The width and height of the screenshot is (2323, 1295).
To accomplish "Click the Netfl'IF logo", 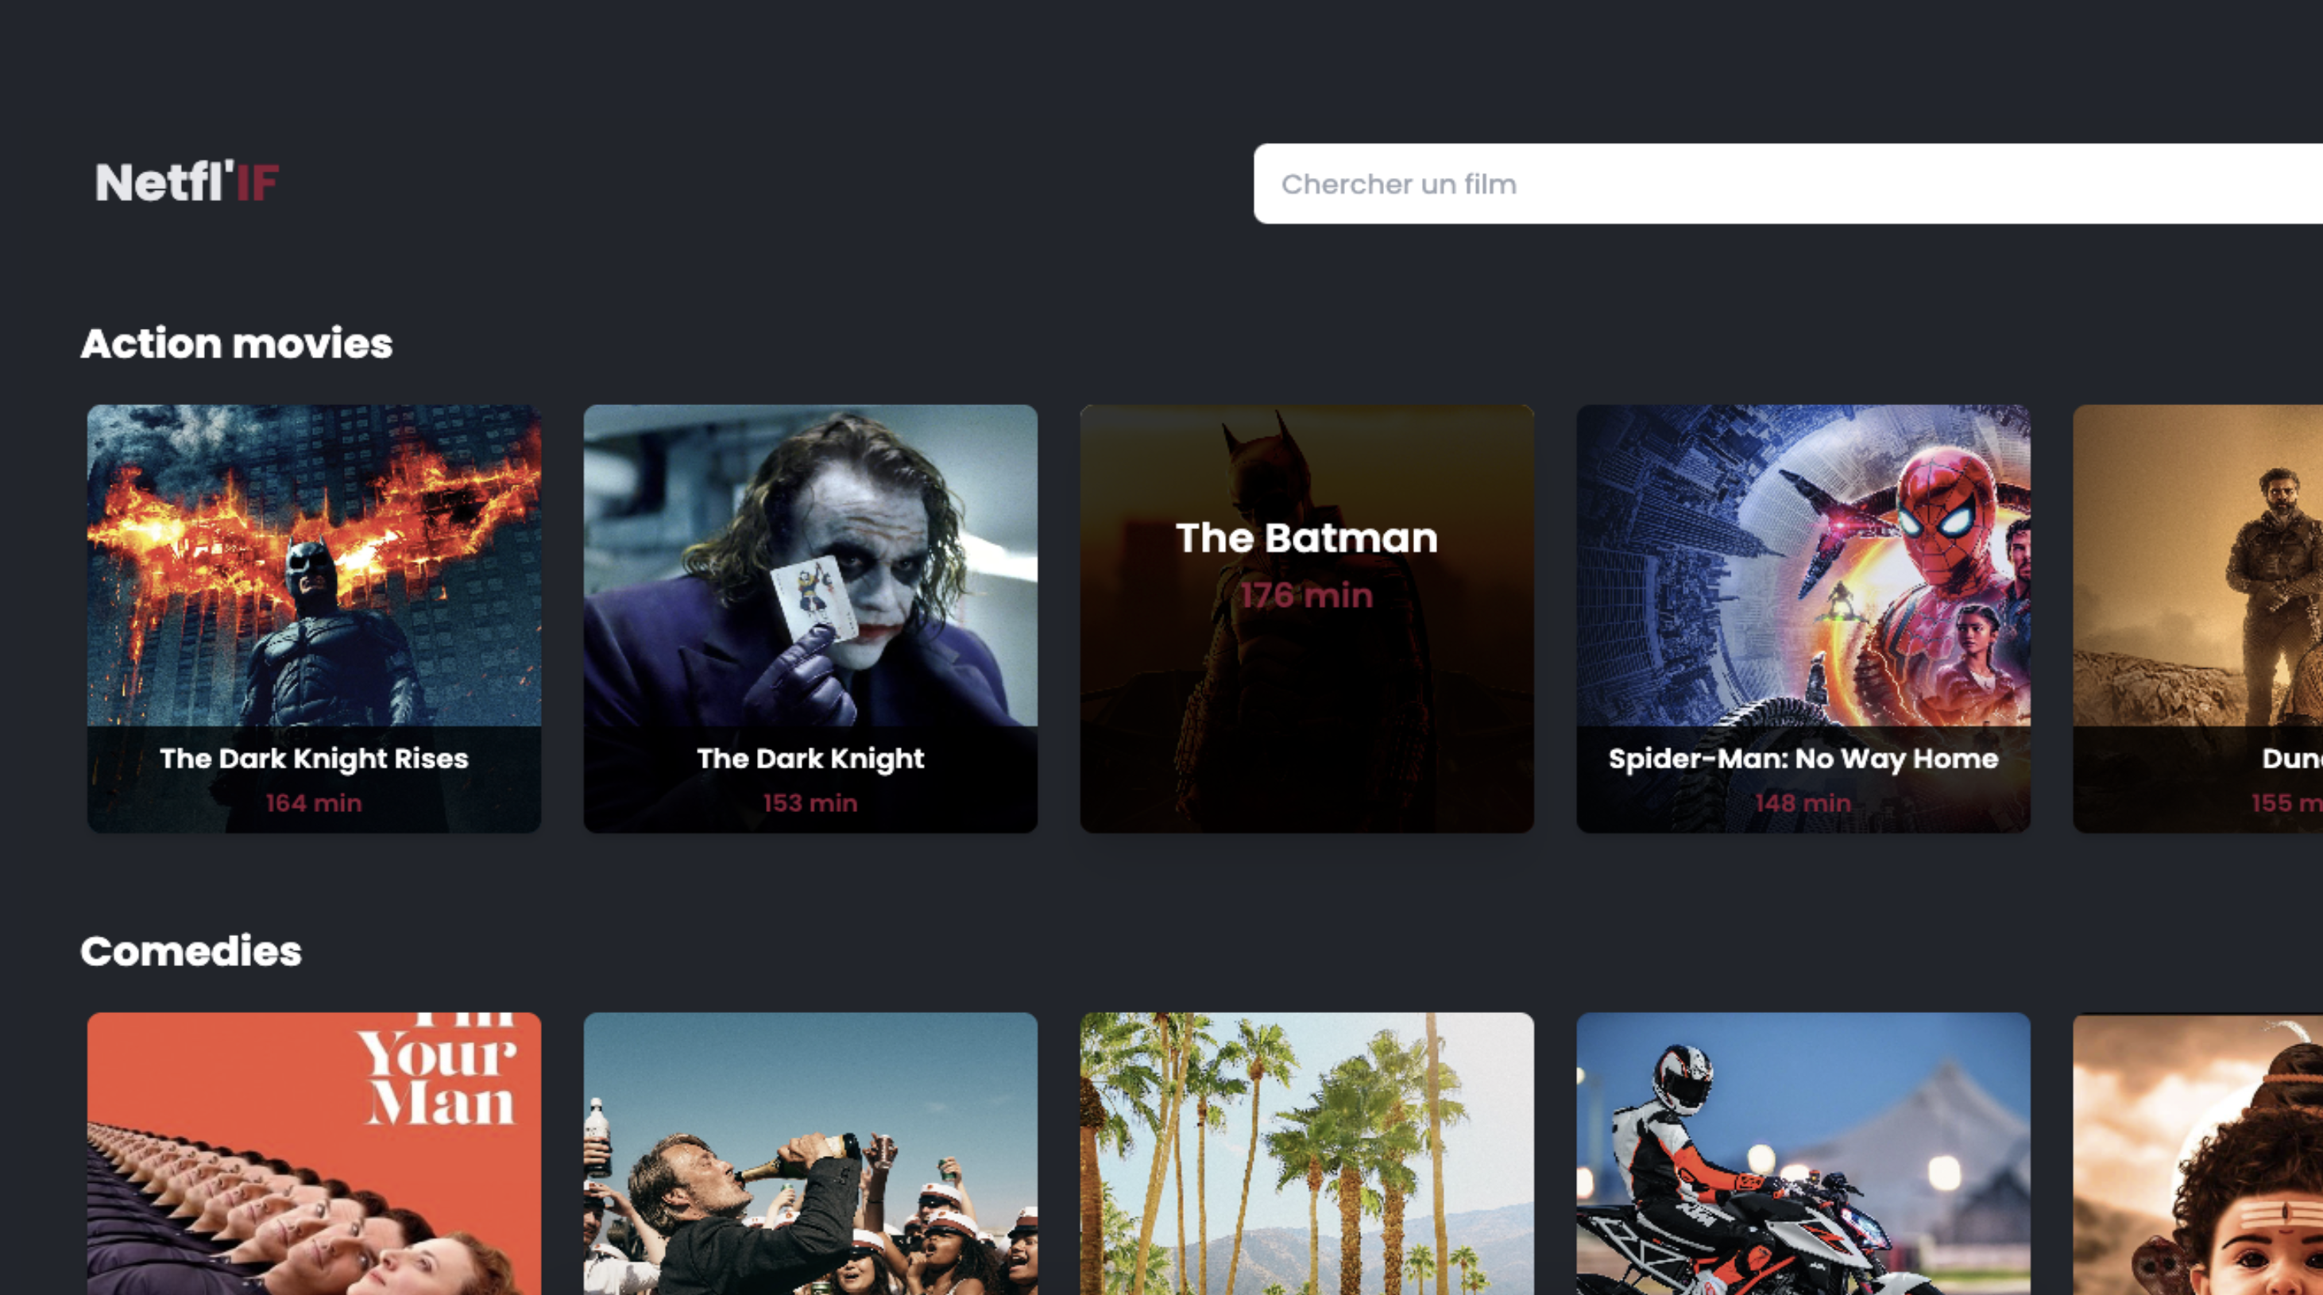I will [187, 182].
